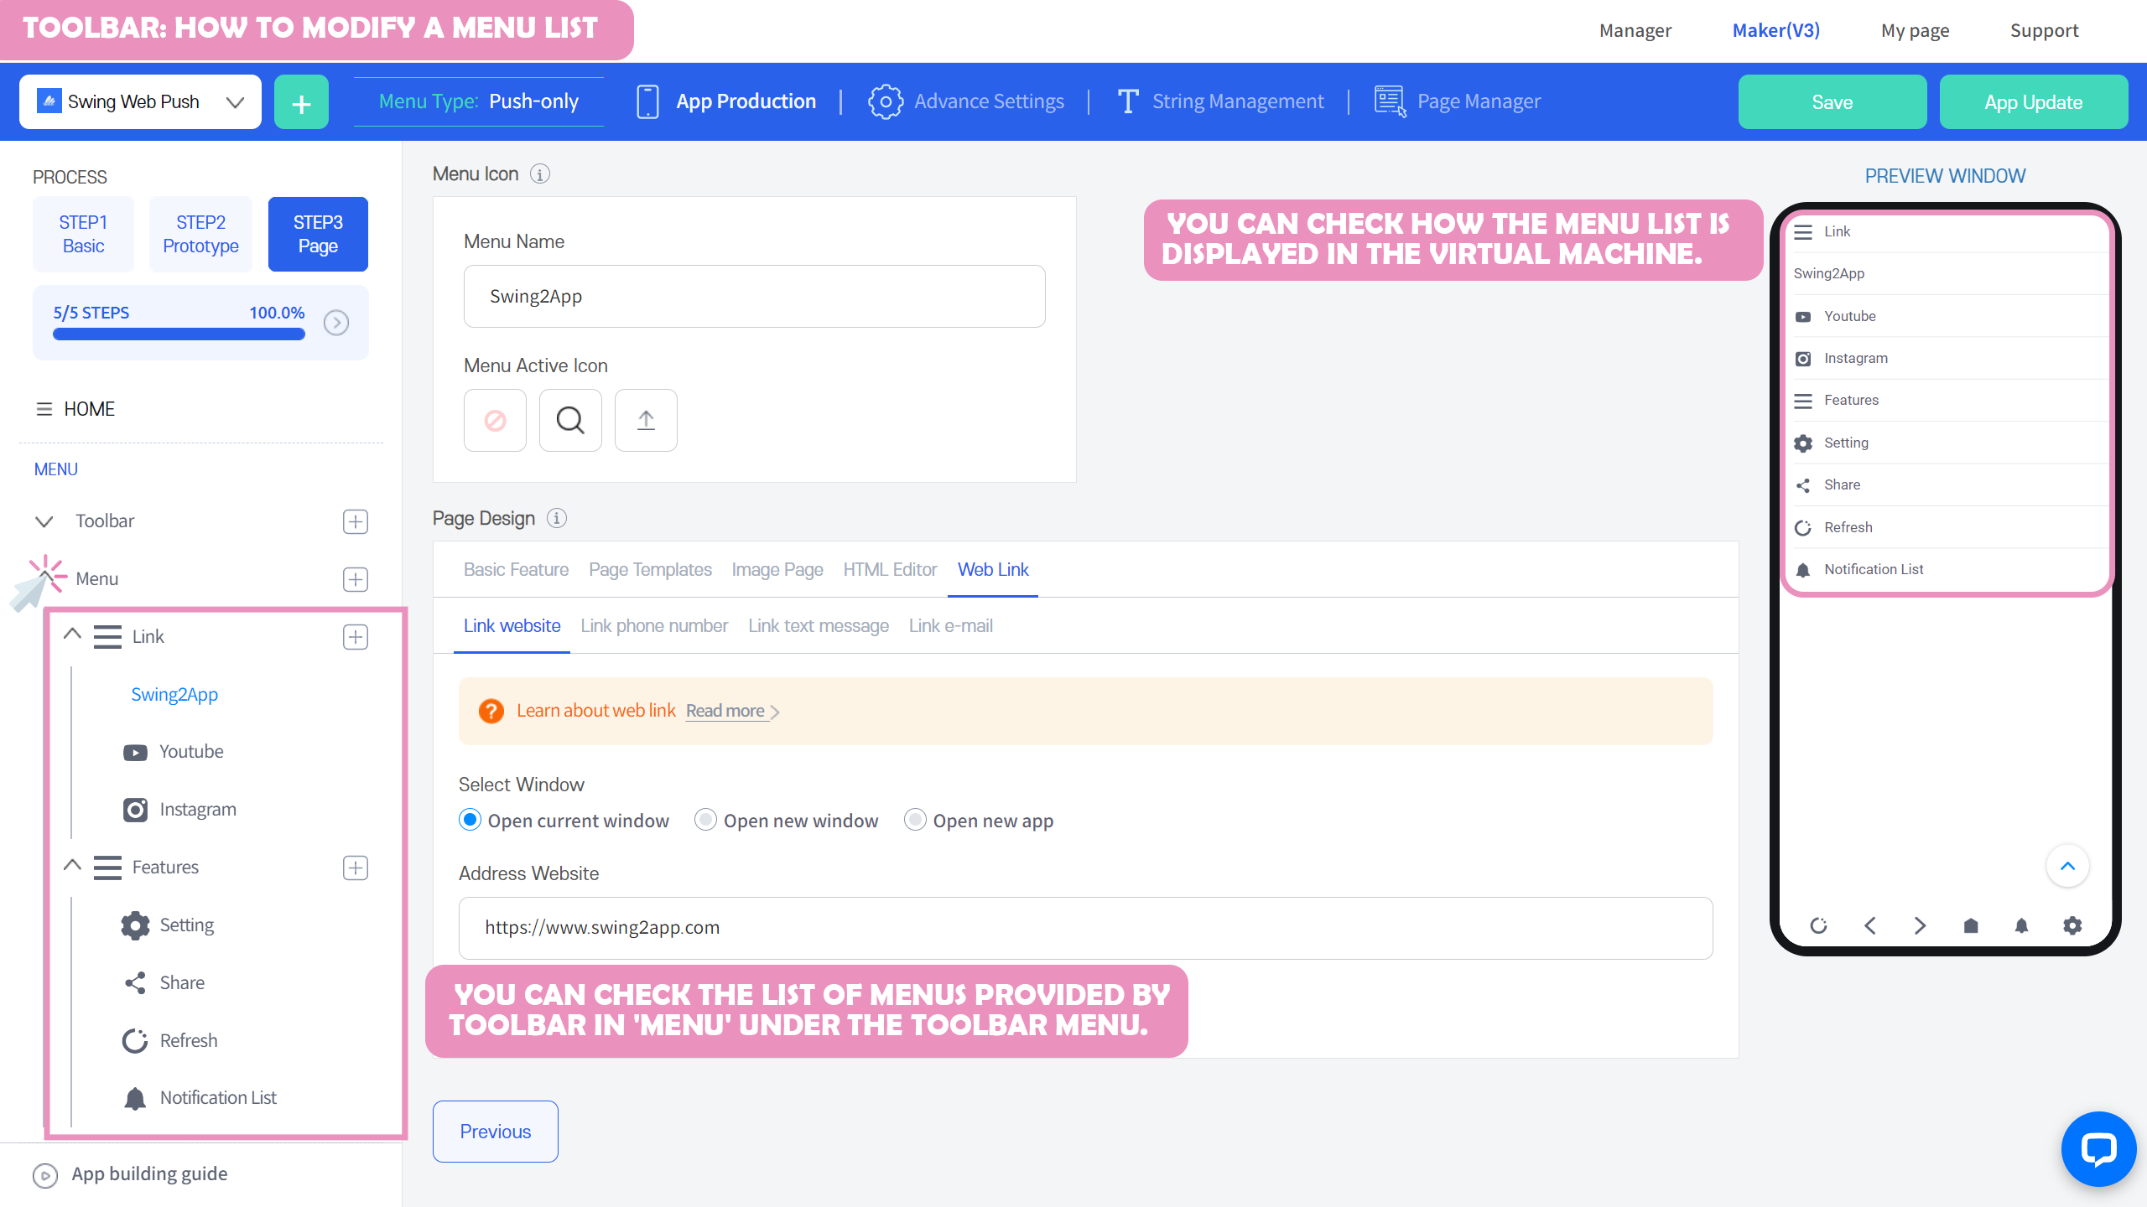Add item to Menu with plus icon

click(x=356, y=579)
